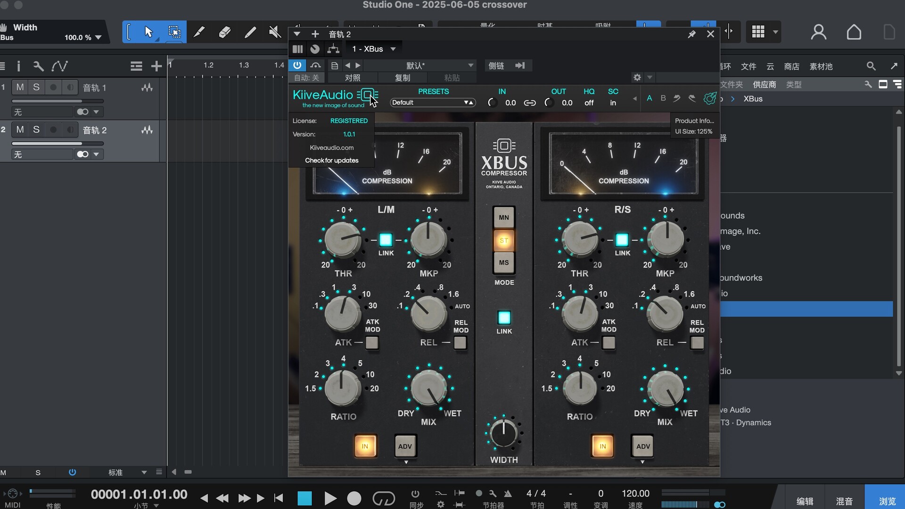Toggle the L/M compressor IN button
Image resolution: width=905 pixels, height=509 pixels.
365,446
